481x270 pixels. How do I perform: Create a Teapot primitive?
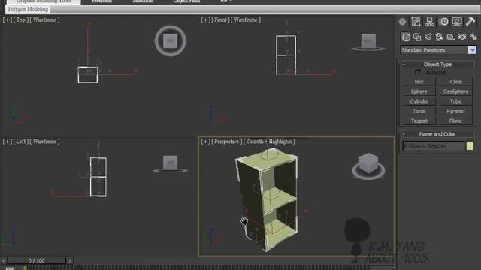click(x=419, y=121)
